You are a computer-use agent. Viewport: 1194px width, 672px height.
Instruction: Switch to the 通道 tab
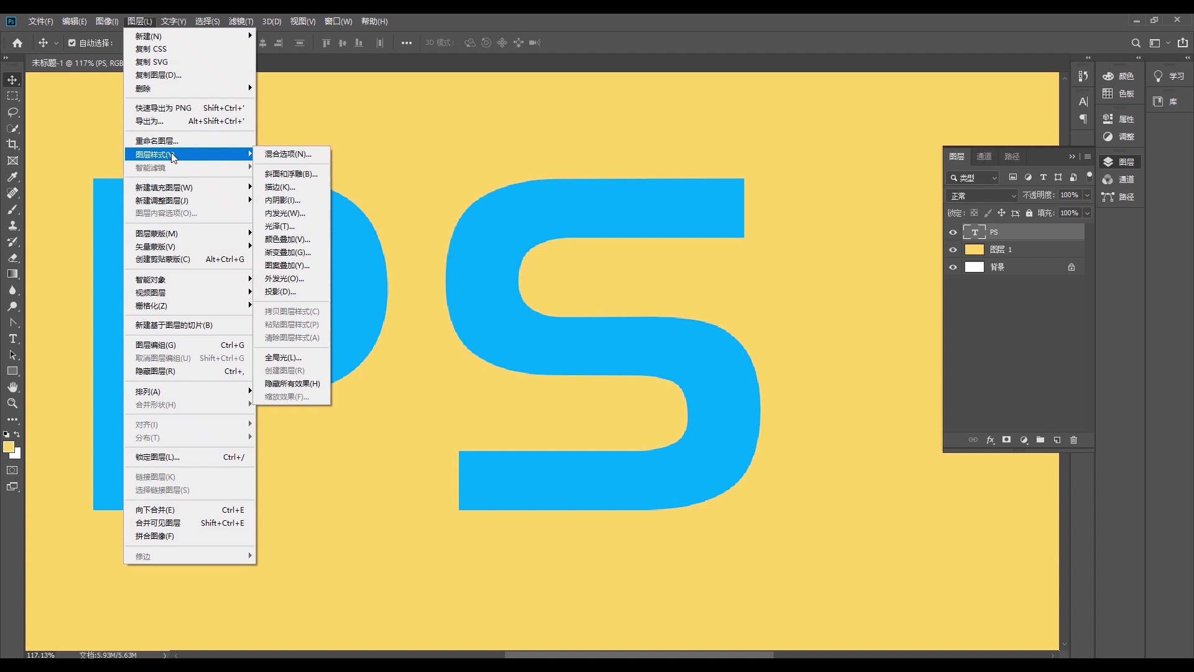click(984, 156)
